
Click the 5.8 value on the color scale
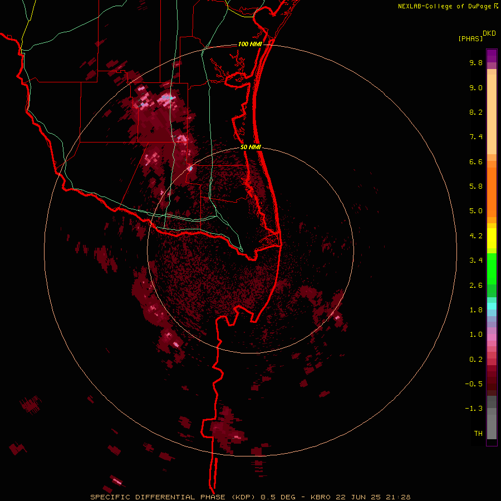point(476,186)
